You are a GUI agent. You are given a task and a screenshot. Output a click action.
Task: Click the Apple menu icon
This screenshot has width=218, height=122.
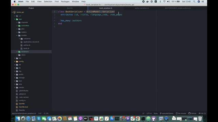point(15,1)
